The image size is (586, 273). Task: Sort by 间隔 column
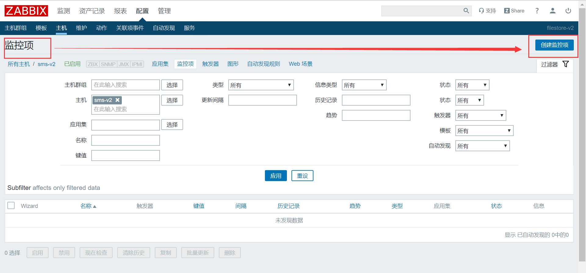coord(241,206)
